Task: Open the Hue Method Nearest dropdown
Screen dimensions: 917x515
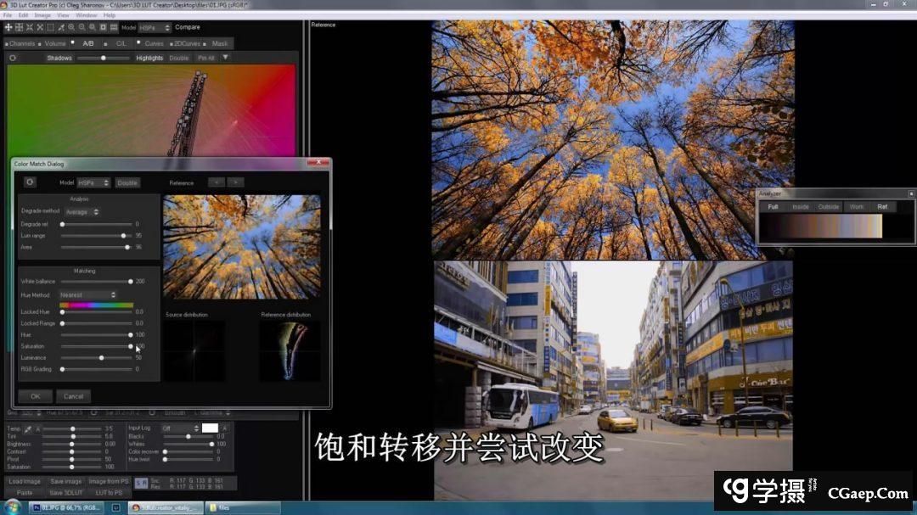Action: pyautogui.click(x=87, y=295)
